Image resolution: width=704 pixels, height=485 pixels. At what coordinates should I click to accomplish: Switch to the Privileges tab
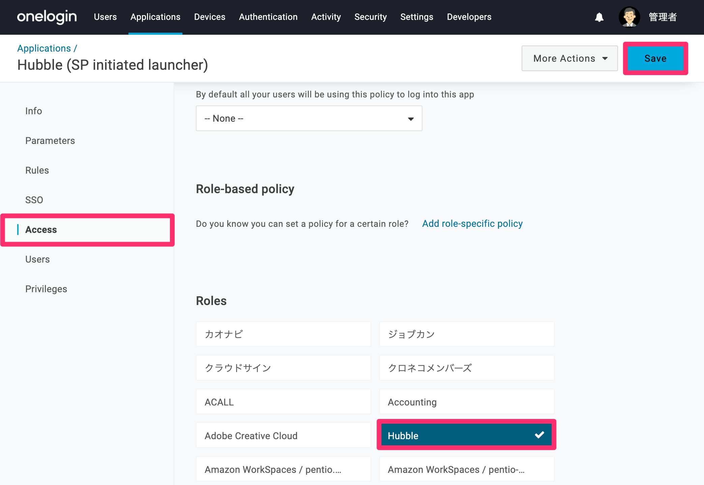(46, 289)
